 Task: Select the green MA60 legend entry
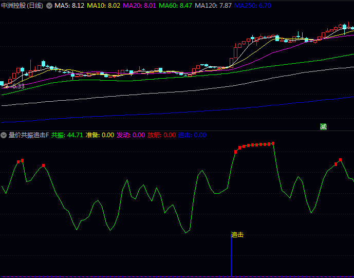[x=175, y=6]
